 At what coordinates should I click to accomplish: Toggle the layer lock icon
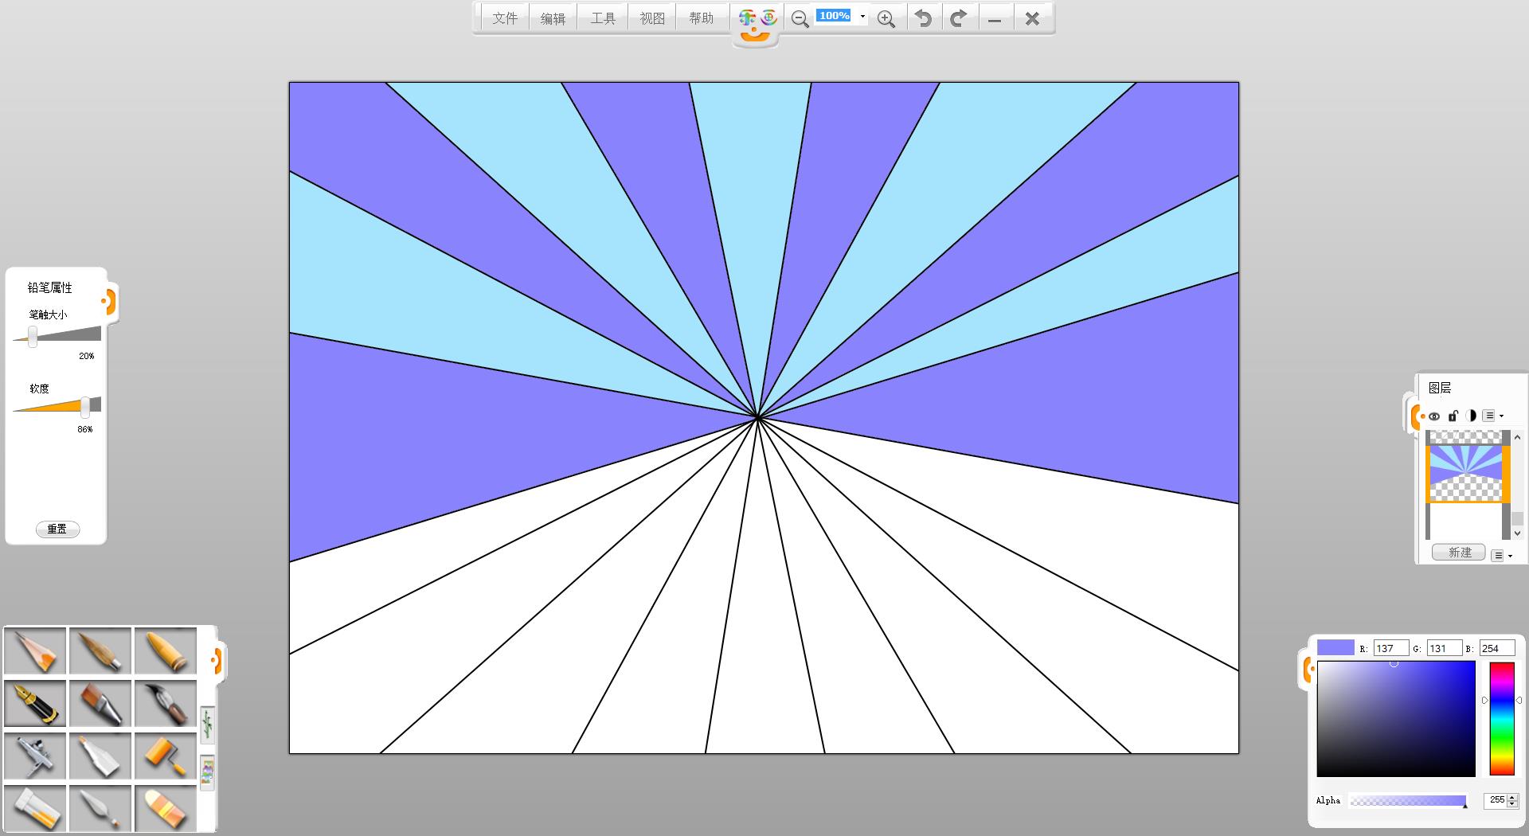1453,416
